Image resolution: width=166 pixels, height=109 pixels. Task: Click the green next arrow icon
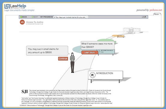[x=32, y=17]
